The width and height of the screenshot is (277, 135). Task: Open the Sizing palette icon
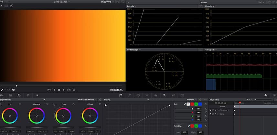[174, 95]
